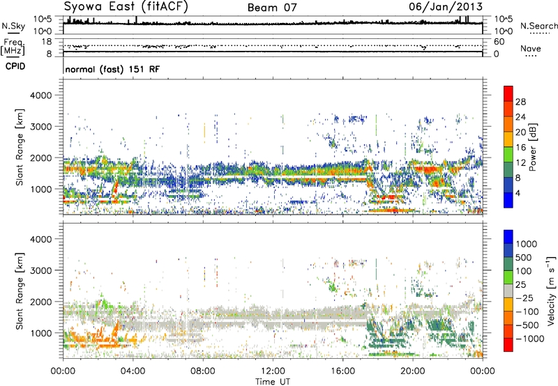Click Power colorbar tick value '28'
This screenshot has height=386, width=558.
pos(520,102)
